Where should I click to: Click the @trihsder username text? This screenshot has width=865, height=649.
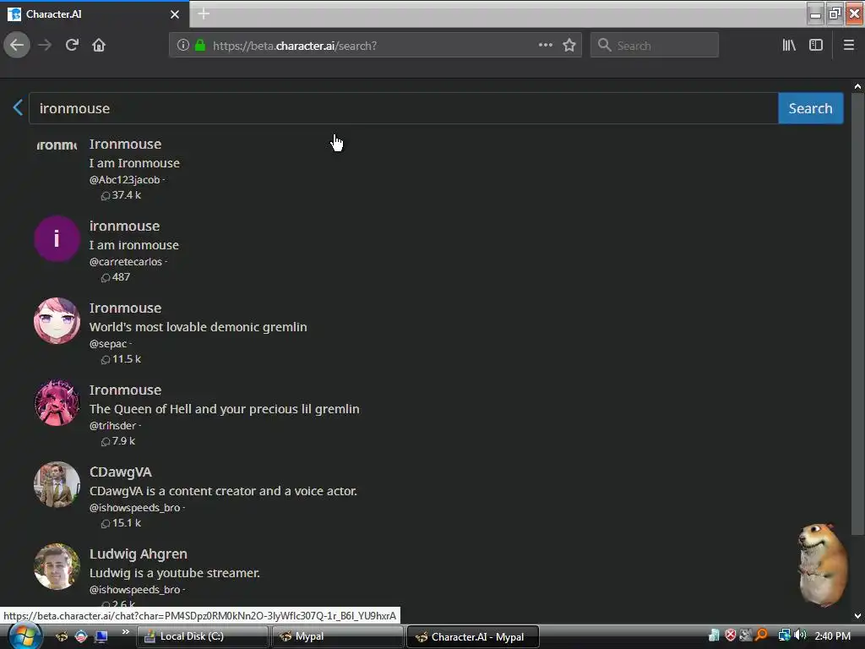112,426
